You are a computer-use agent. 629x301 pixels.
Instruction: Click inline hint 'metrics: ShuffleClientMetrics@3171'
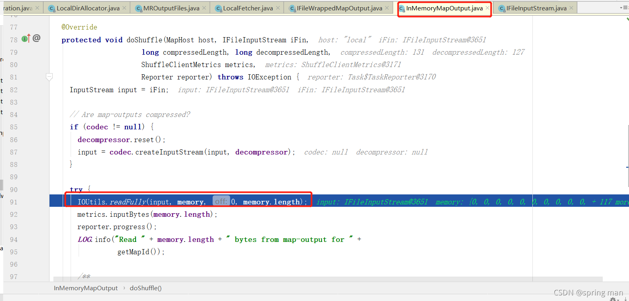(x=333, y=65)
